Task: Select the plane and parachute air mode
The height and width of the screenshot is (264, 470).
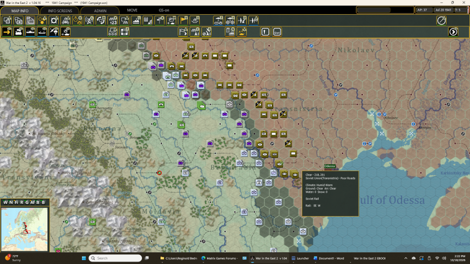Action: 54,32
